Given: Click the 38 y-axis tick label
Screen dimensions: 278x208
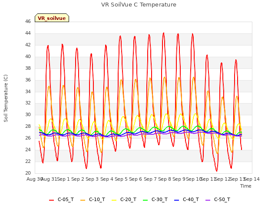Looking at the screenshot, I should pyautogui.click(x=28, y=68).
